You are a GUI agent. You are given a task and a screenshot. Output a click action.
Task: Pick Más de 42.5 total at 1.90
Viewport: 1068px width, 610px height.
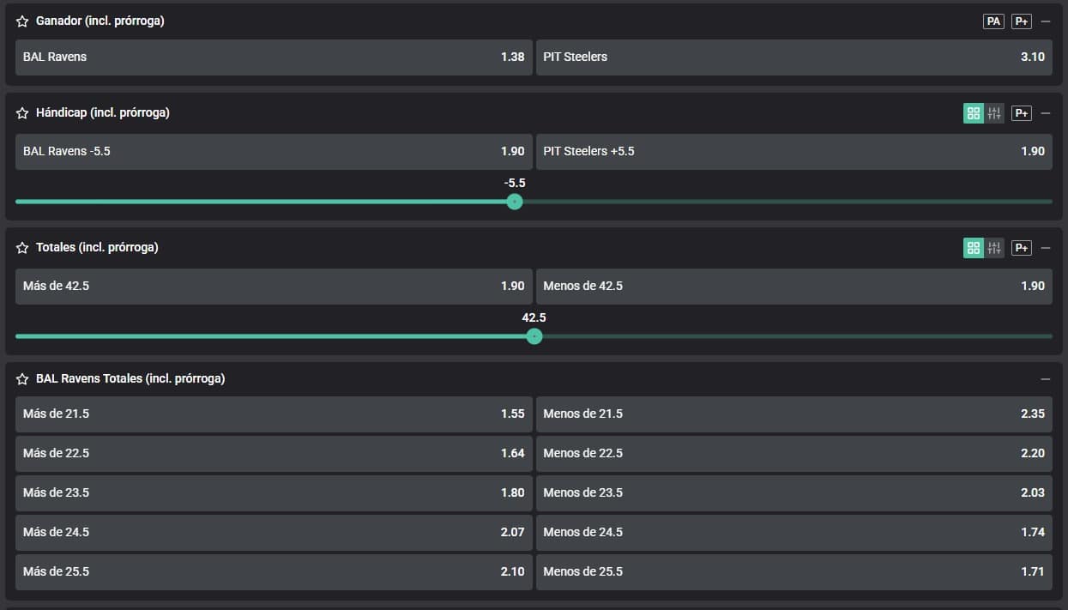pos(274,287)
